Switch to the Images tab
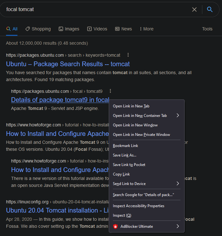The height and width of the screenshot is (236, 222). [69, 29]
